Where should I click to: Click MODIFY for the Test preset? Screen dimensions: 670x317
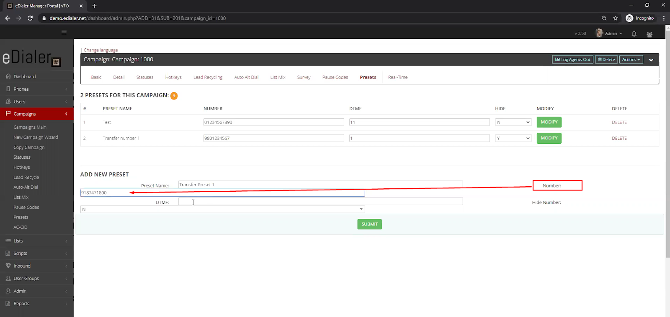point(549,122)
